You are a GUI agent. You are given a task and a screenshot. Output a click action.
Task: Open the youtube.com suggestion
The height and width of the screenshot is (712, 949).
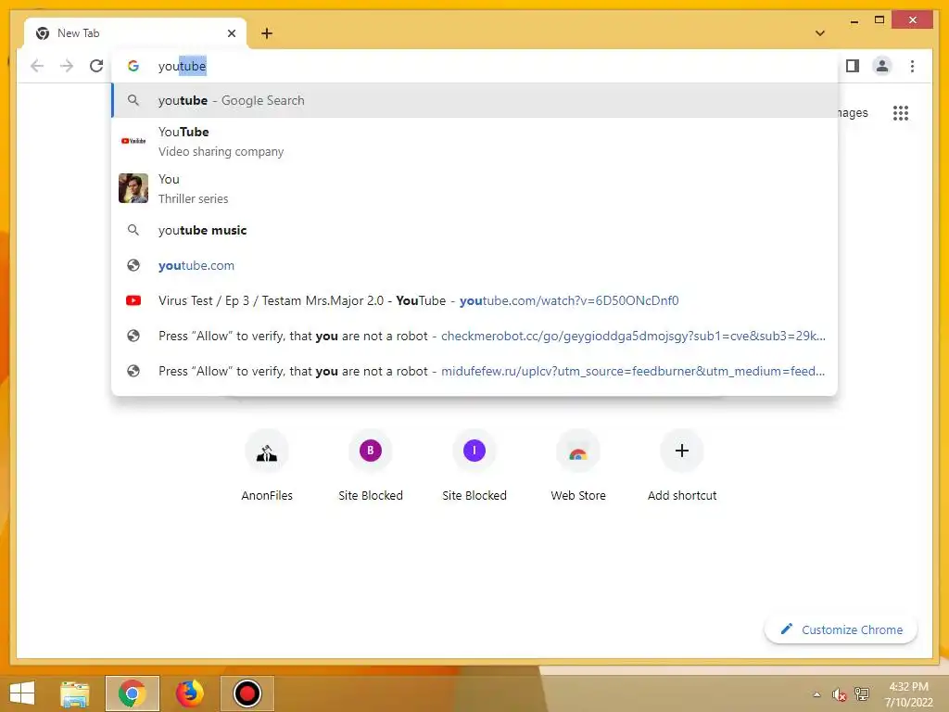click(x=475, y=265)
